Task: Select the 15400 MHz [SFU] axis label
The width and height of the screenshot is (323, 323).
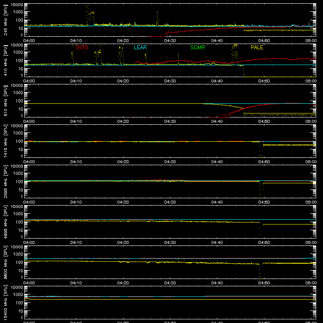Action: coord(6,302)
